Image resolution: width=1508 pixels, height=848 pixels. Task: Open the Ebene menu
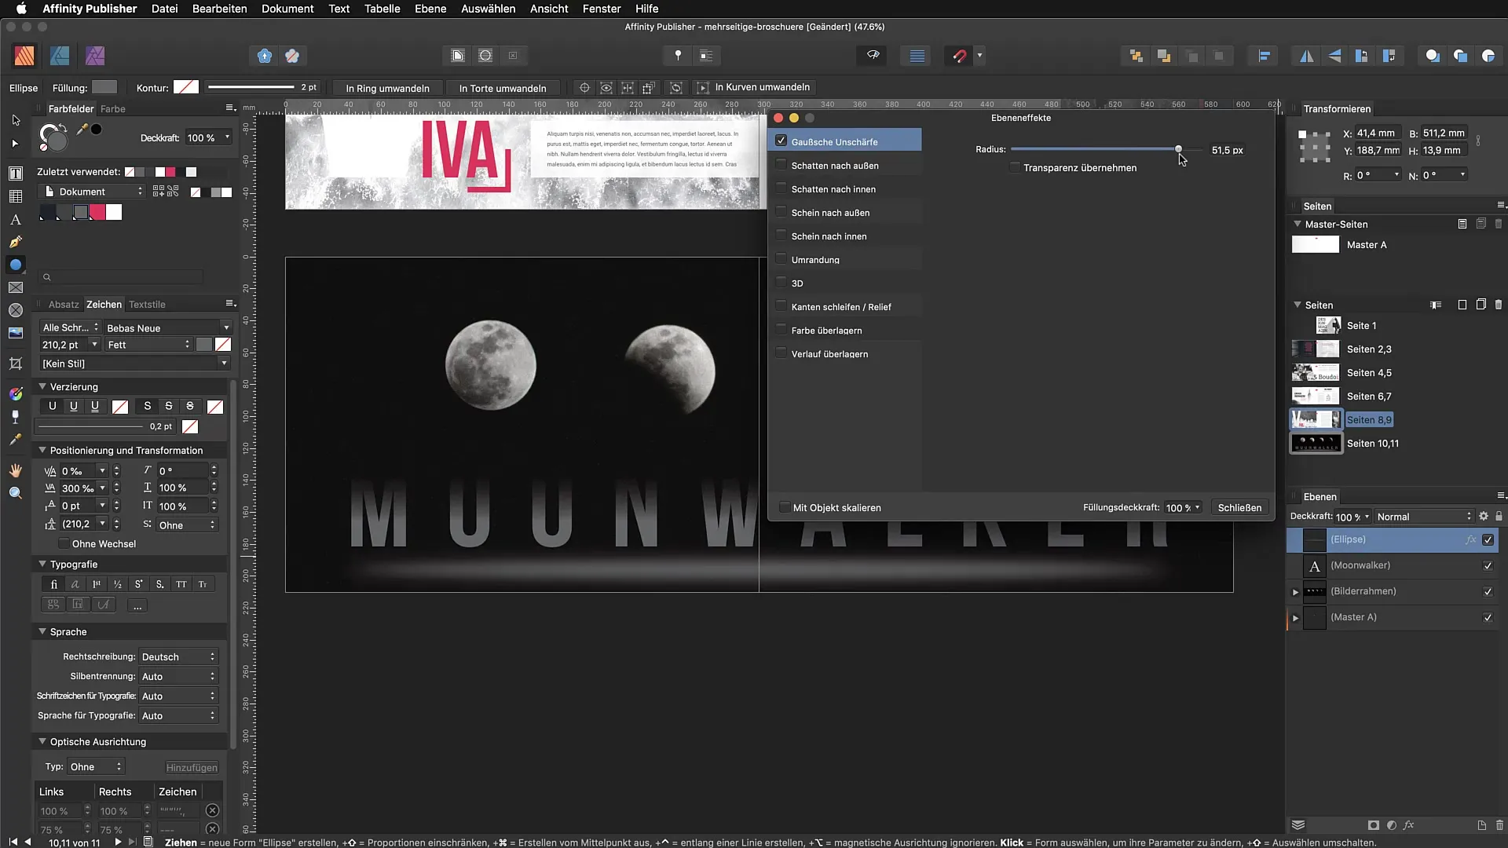(x=430, y=9)
